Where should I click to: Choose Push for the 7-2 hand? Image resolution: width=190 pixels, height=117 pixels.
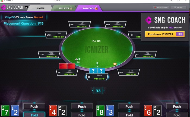(x=34, y=106)
